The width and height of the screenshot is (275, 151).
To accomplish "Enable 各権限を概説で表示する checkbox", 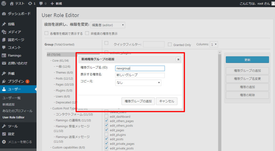I will point(46,34).
